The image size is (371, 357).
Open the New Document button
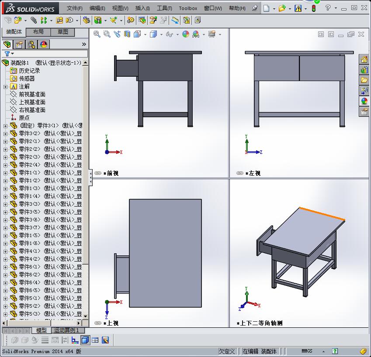coord(267,8)
